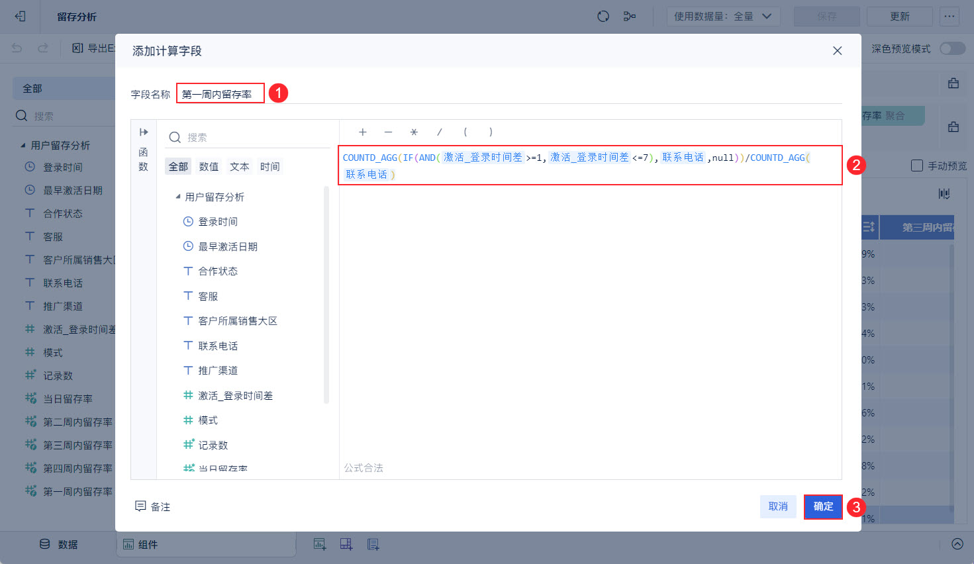The image size is (974, 564).
Task: Click the field list scrollbar in dialog
Action: coord(326,295)
